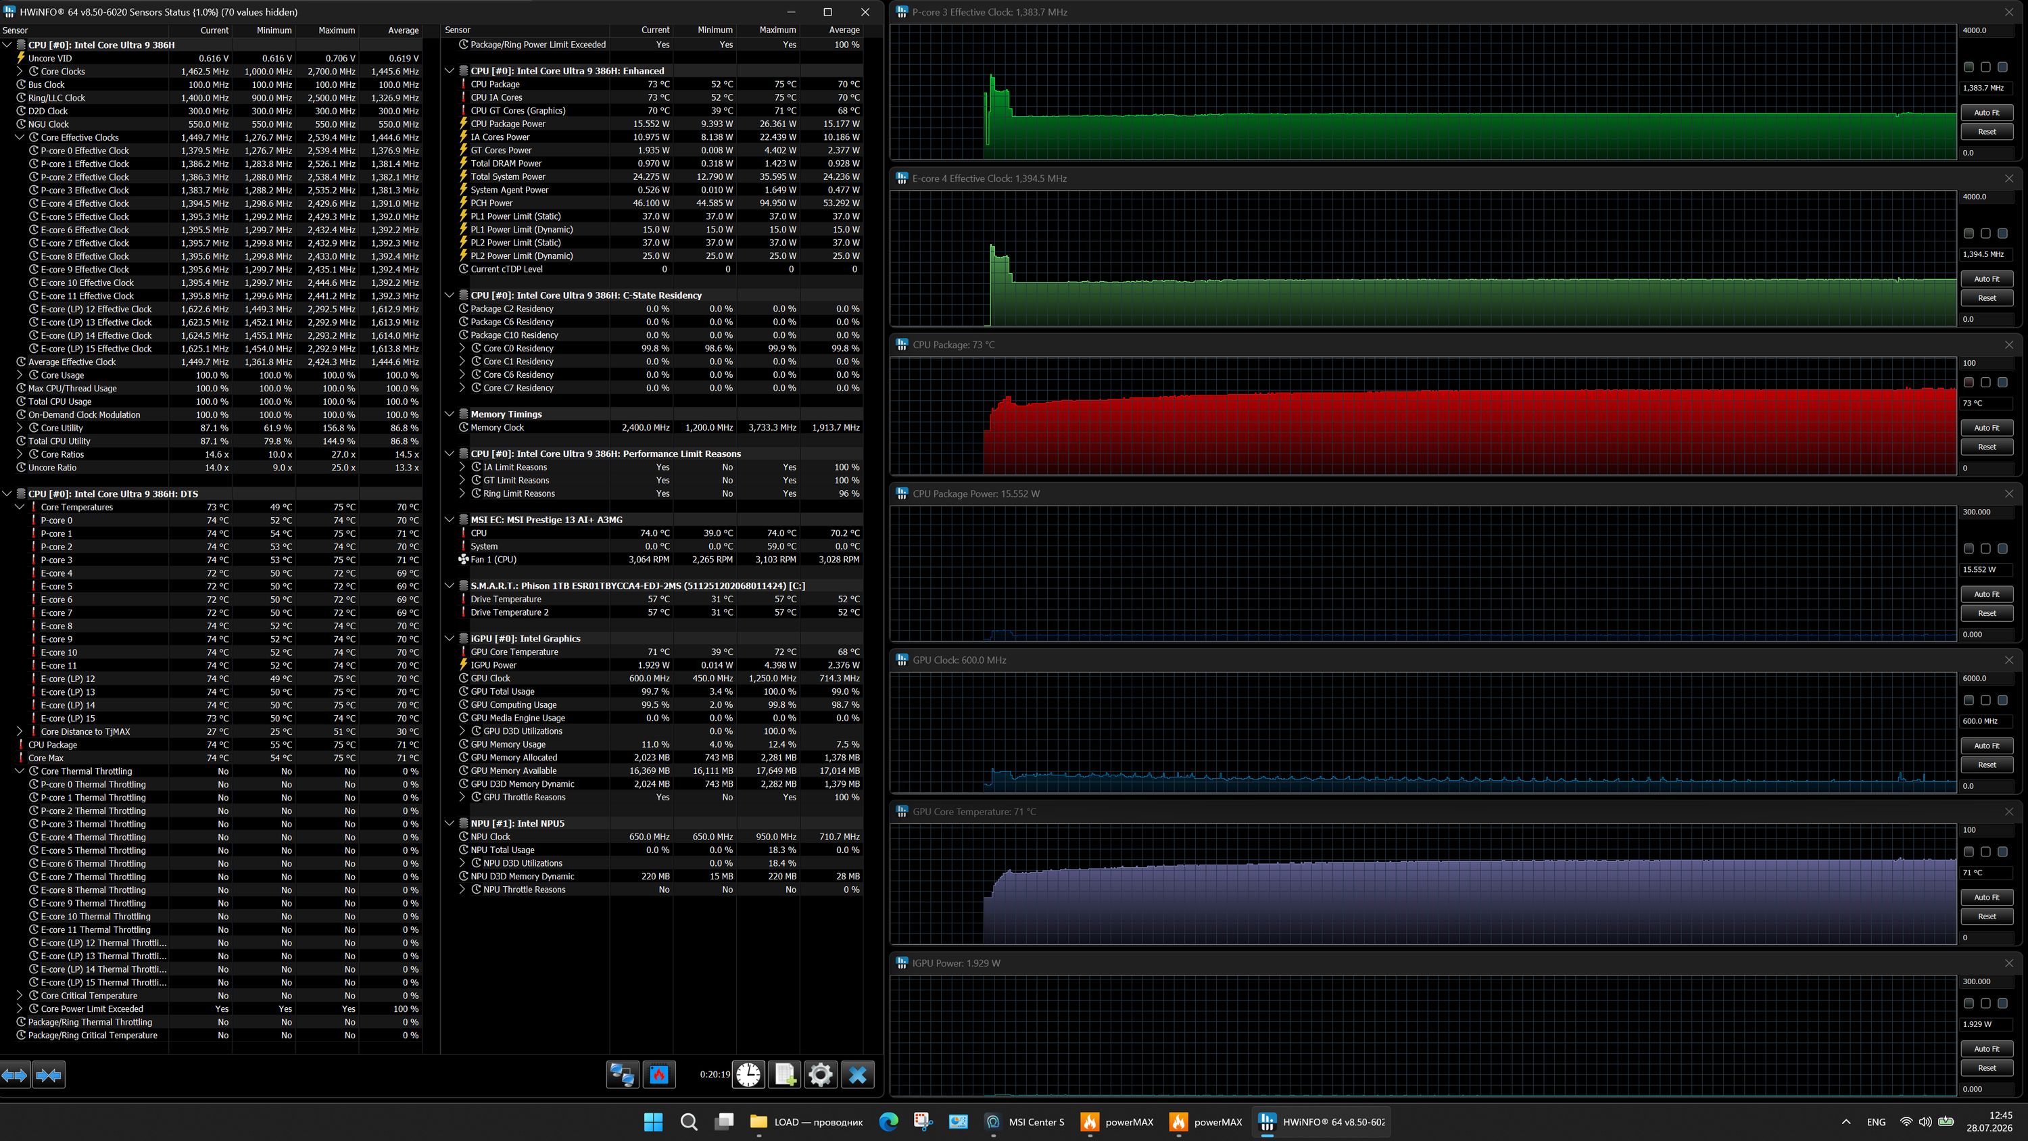Expand the Core Distance to TjMAX row
This screenshot has width=2028, height=1141.
[x=20, y=731]
